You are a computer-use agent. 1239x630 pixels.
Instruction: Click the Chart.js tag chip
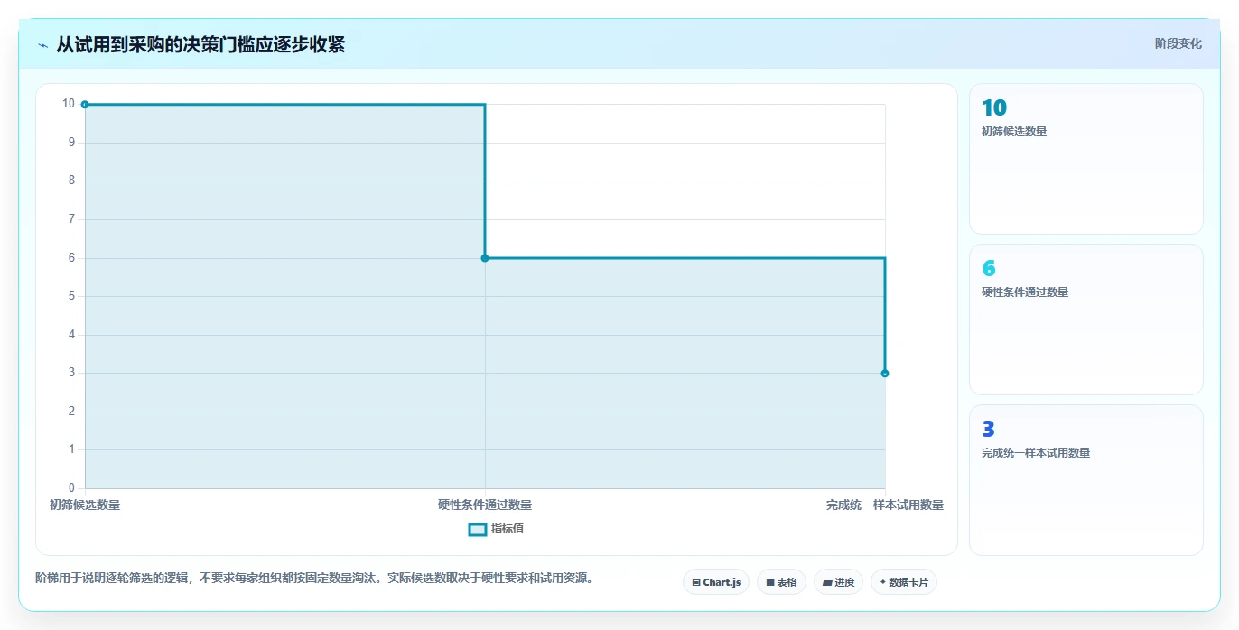(x=716, y=582)
